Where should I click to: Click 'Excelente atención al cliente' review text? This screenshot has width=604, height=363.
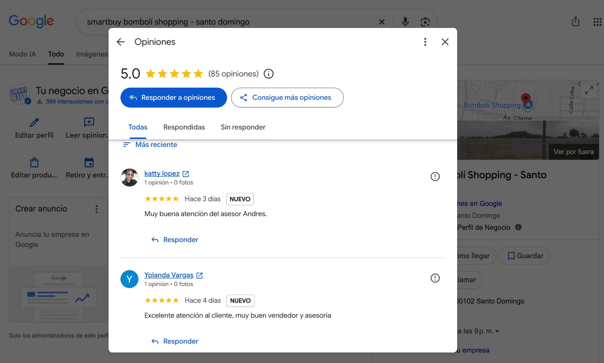point(238,315)
